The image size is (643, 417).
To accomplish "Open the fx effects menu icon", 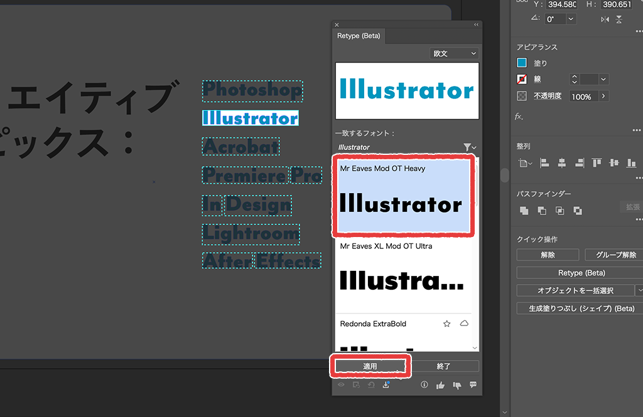I will pos(519,117).
